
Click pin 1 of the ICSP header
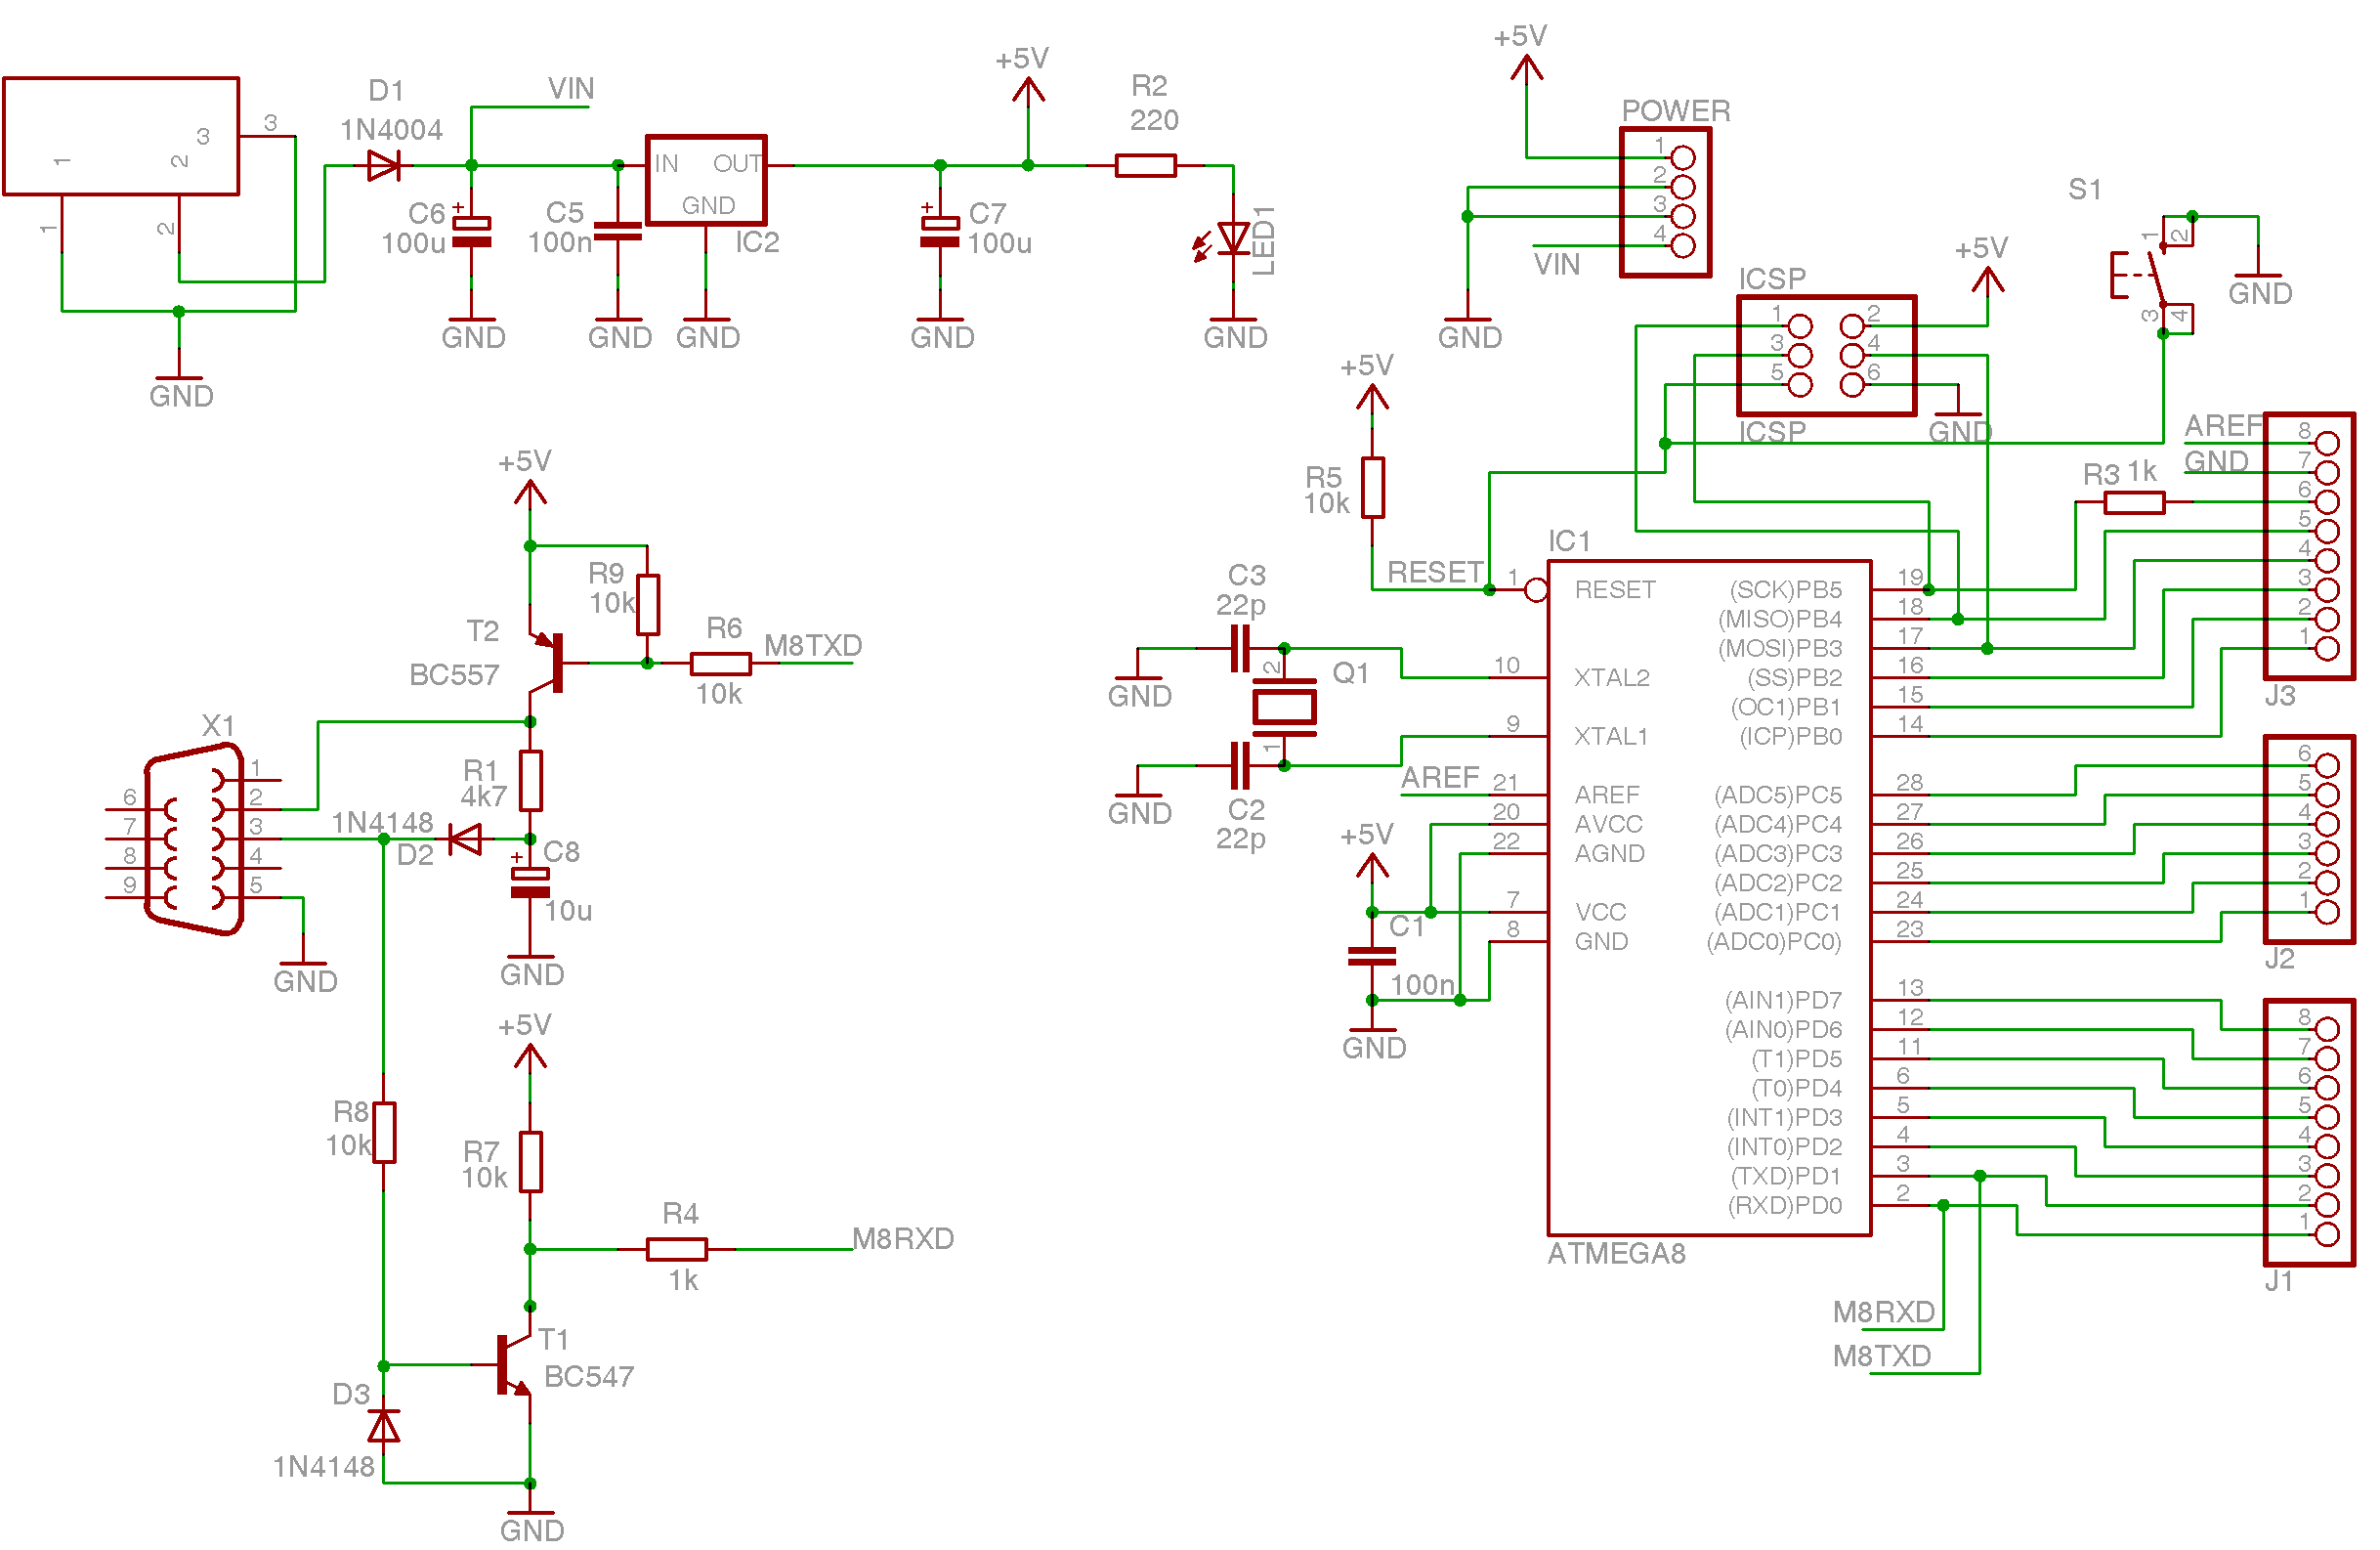1800,326
